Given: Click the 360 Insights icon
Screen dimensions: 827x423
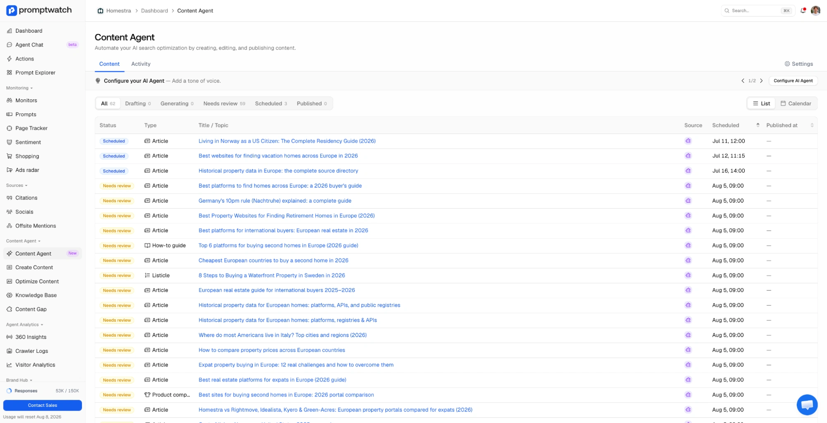Looking at the screenshot, I should pos(10,337).
